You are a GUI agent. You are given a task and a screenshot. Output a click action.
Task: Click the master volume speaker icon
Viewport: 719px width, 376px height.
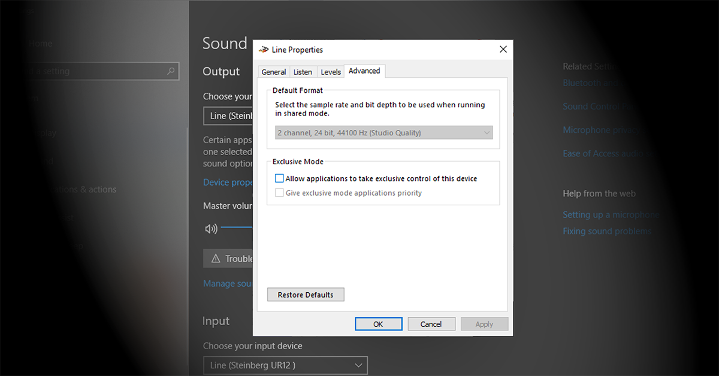(210, 228)
